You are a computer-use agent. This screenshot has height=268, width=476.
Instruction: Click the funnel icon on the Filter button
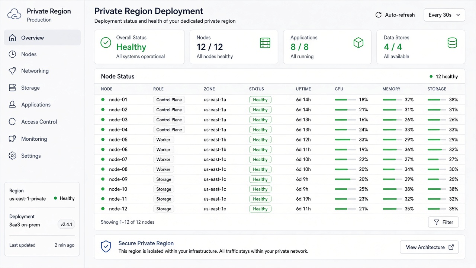[x=437, y=222]
